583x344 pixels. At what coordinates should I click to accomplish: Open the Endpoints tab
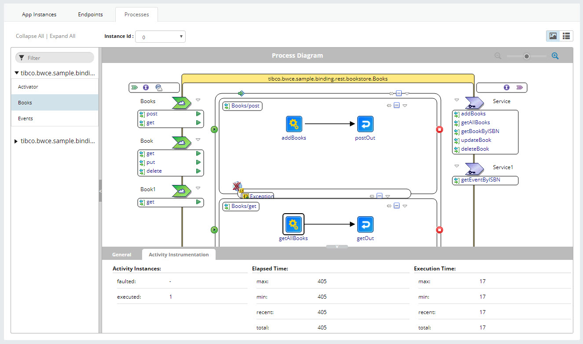pyautogui.click(x=91, y=15)
